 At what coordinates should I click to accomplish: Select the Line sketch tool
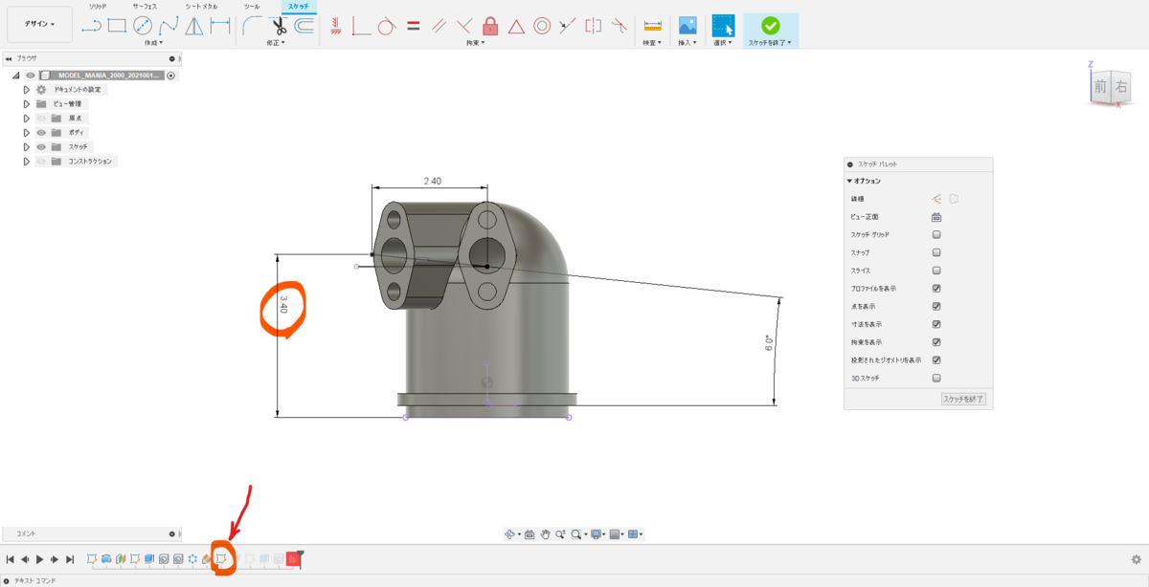(91, 26)
